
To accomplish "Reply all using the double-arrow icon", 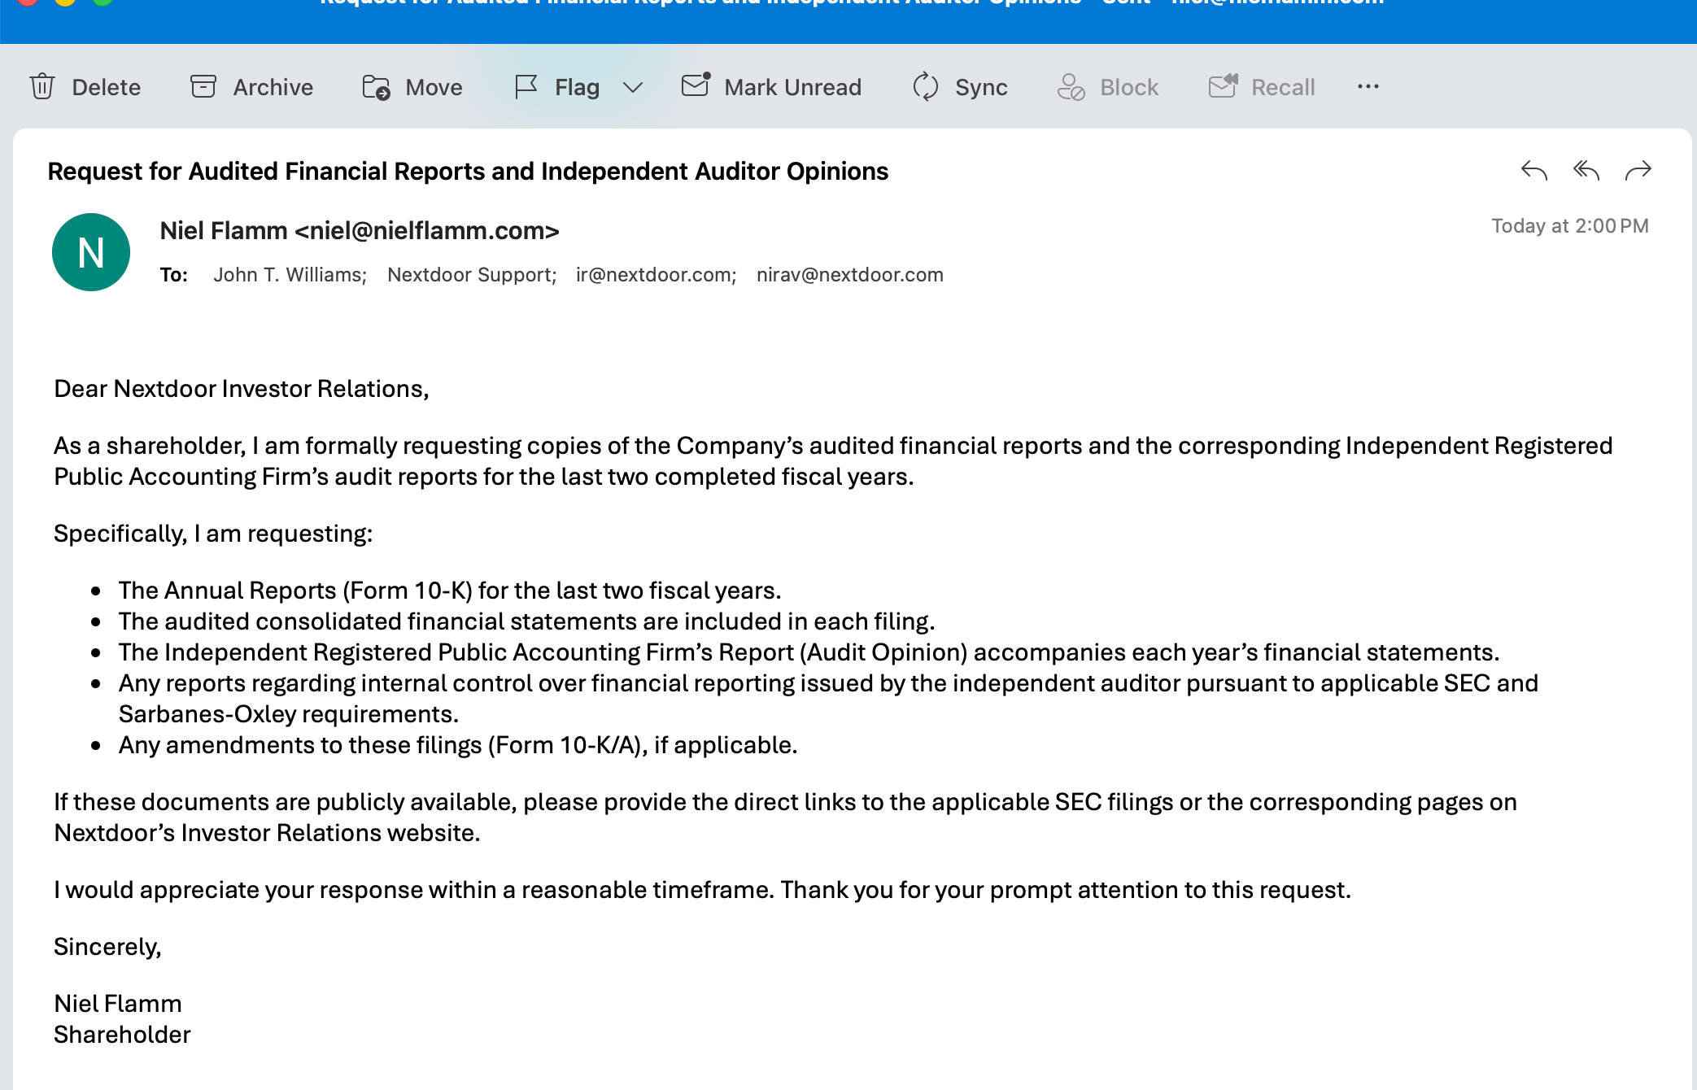I will tap(1586, 170).
